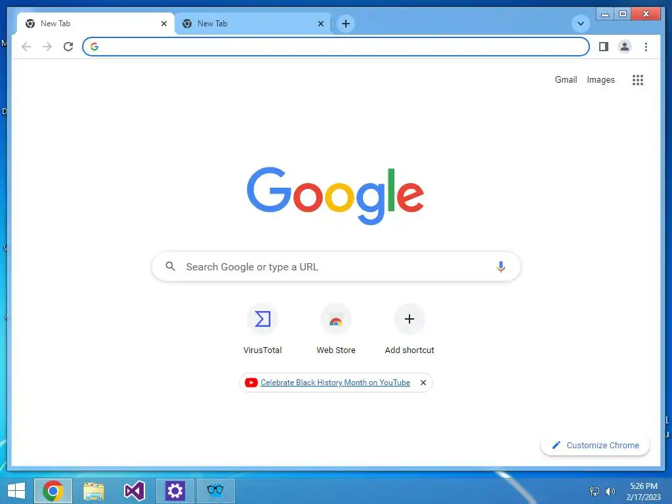
Task: Open the Gmail link
Action: pos(566,79)
